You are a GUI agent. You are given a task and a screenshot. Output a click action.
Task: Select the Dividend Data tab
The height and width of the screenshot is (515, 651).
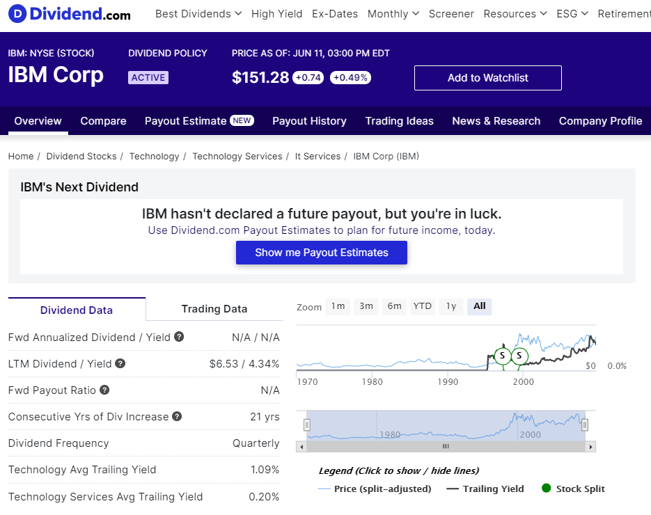point(77,310)
